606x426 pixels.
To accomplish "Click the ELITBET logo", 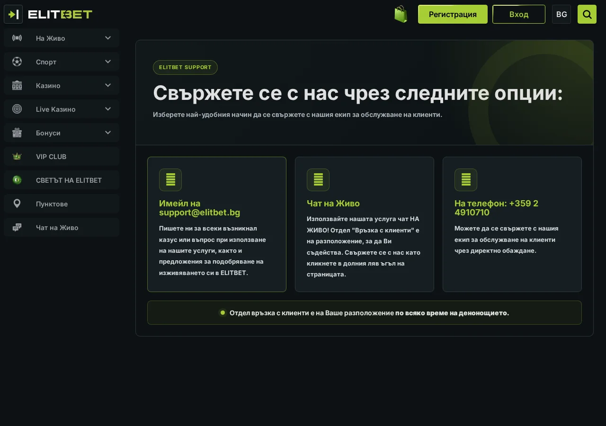I will click(x=60, y=14).
